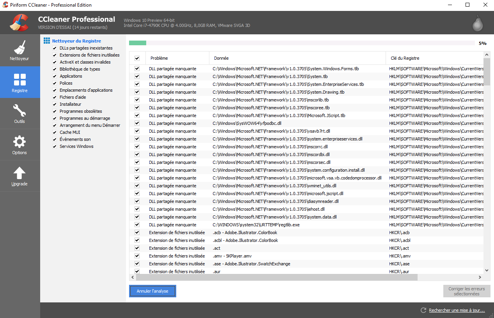Select the diasymreader.dll data cell

[276, 201]
